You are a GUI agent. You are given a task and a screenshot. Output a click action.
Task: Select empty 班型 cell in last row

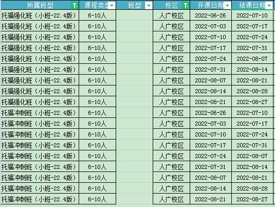tap(134, 199)
